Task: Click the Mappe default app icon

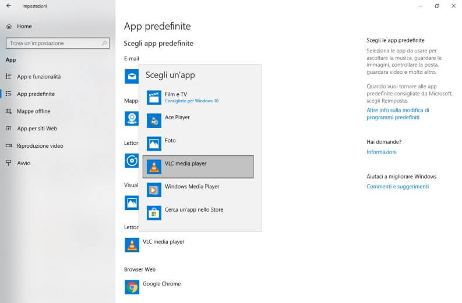Action: tap(132, 119)
